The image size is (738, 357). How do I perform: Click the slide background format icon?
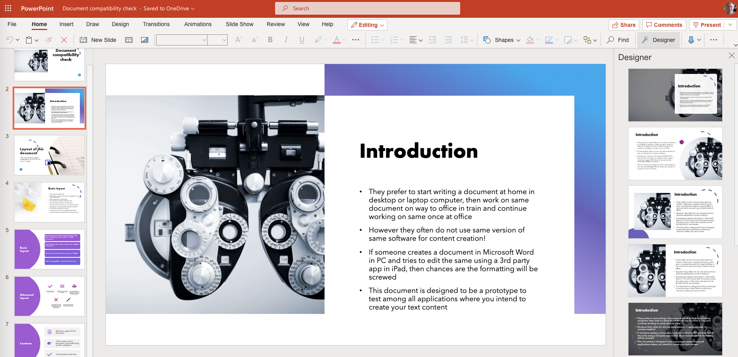tap(145, 40)
